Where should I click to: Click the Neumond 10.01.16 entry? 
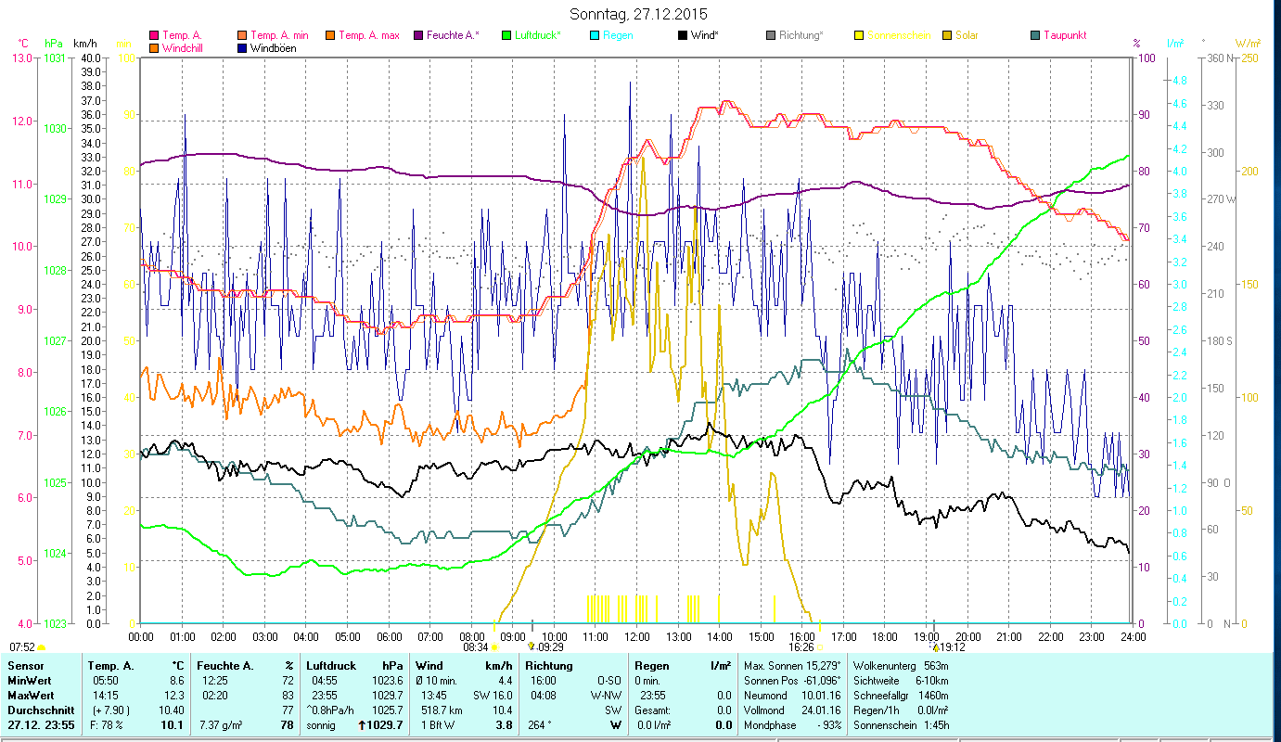[792, 695]
